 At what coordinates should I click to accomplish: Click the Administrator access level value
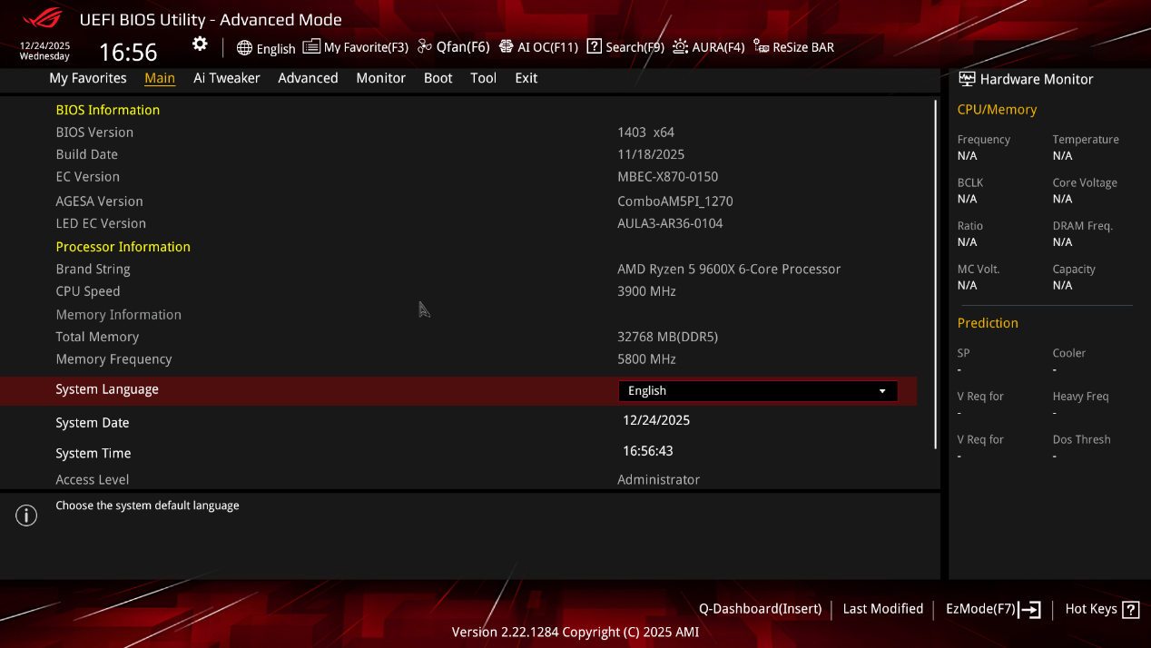pyautogui.click(x=658, y=480)
